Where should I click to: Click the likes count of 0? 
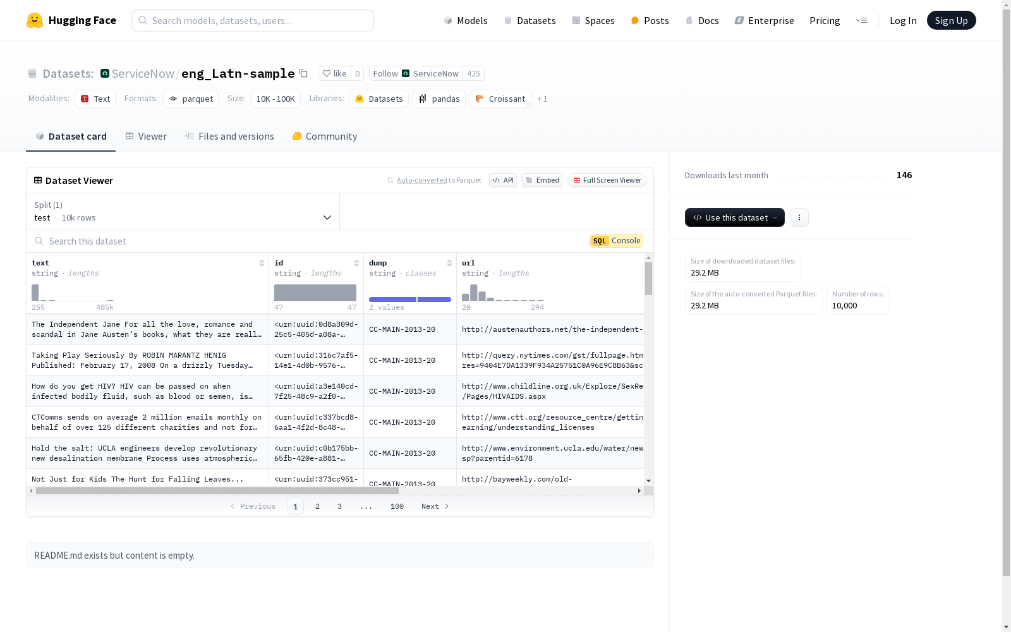pyautogui.click(x=357, y=73)
